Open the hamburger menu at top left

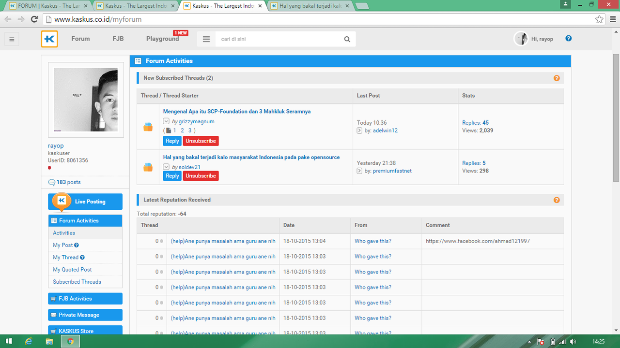point(12,39)
